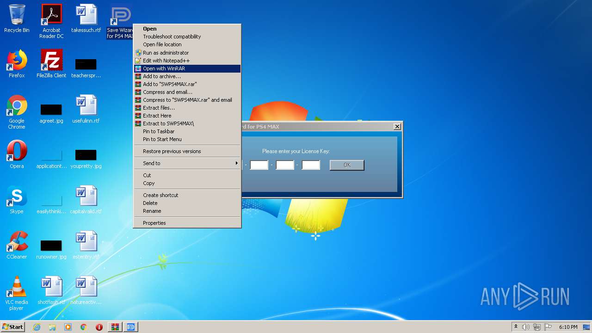Launch Google Chrome desktop shortcut
This screenshot has height=333, width=592.
(17, 112)
